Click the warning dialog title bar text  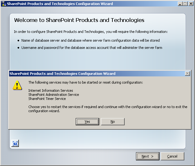62,74
